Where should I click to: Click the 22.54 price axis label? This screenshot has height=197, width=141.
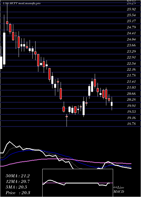click(x=131, y=63)
